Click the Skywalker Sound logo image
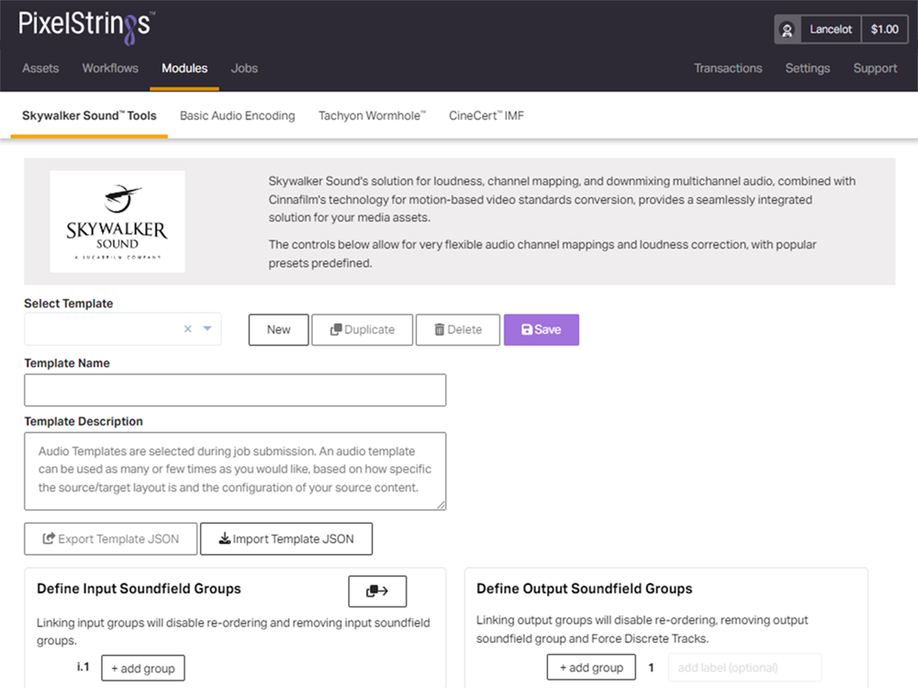 pos(118,221)
